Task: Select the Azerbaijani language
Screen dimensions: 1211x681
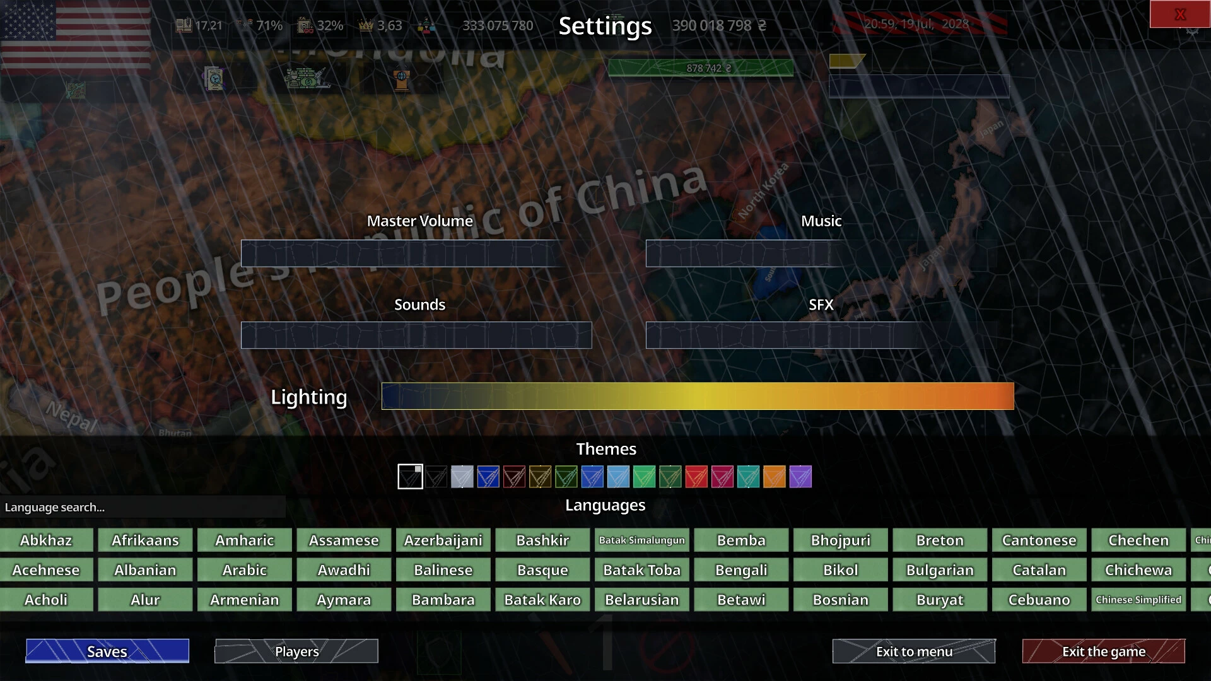Action: [443, 540]
